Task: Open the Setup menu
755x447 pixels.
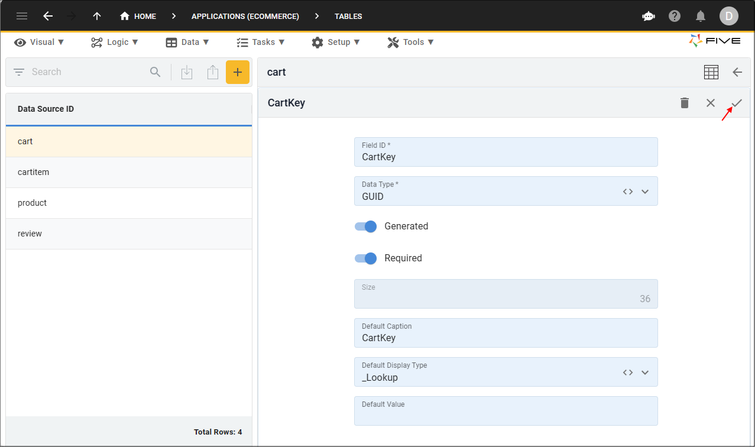Action: point(336,42)
